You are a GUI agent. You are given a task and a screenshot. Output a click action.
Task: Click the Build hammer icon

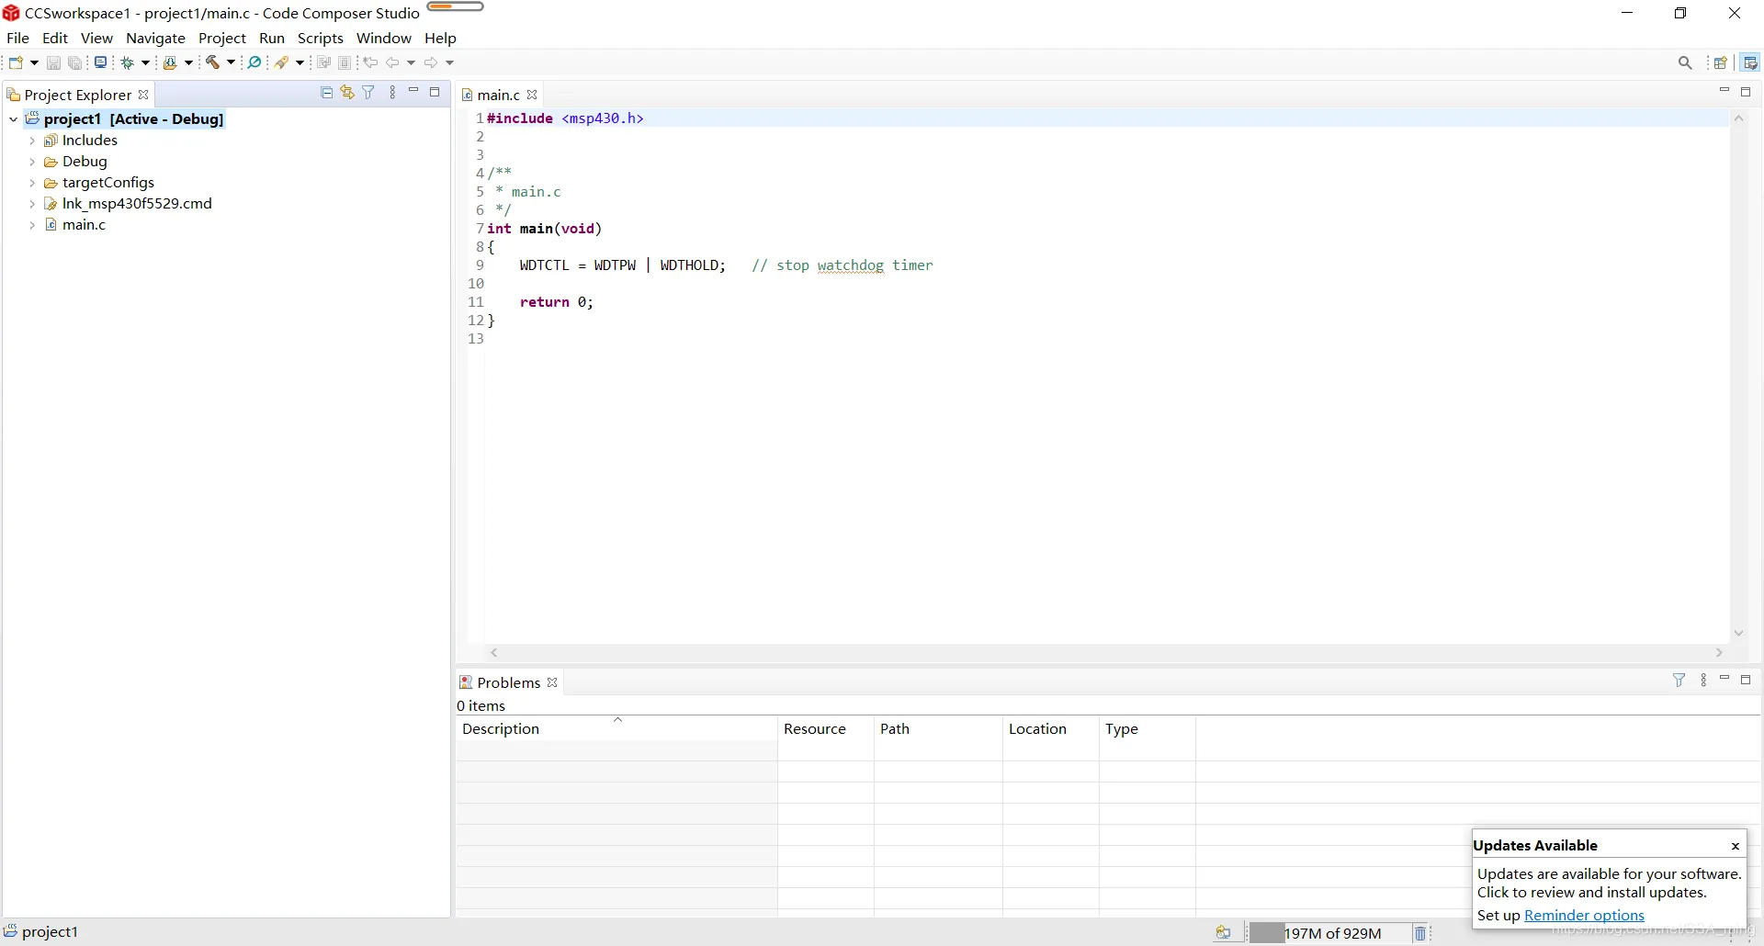(x=212, y=62)
